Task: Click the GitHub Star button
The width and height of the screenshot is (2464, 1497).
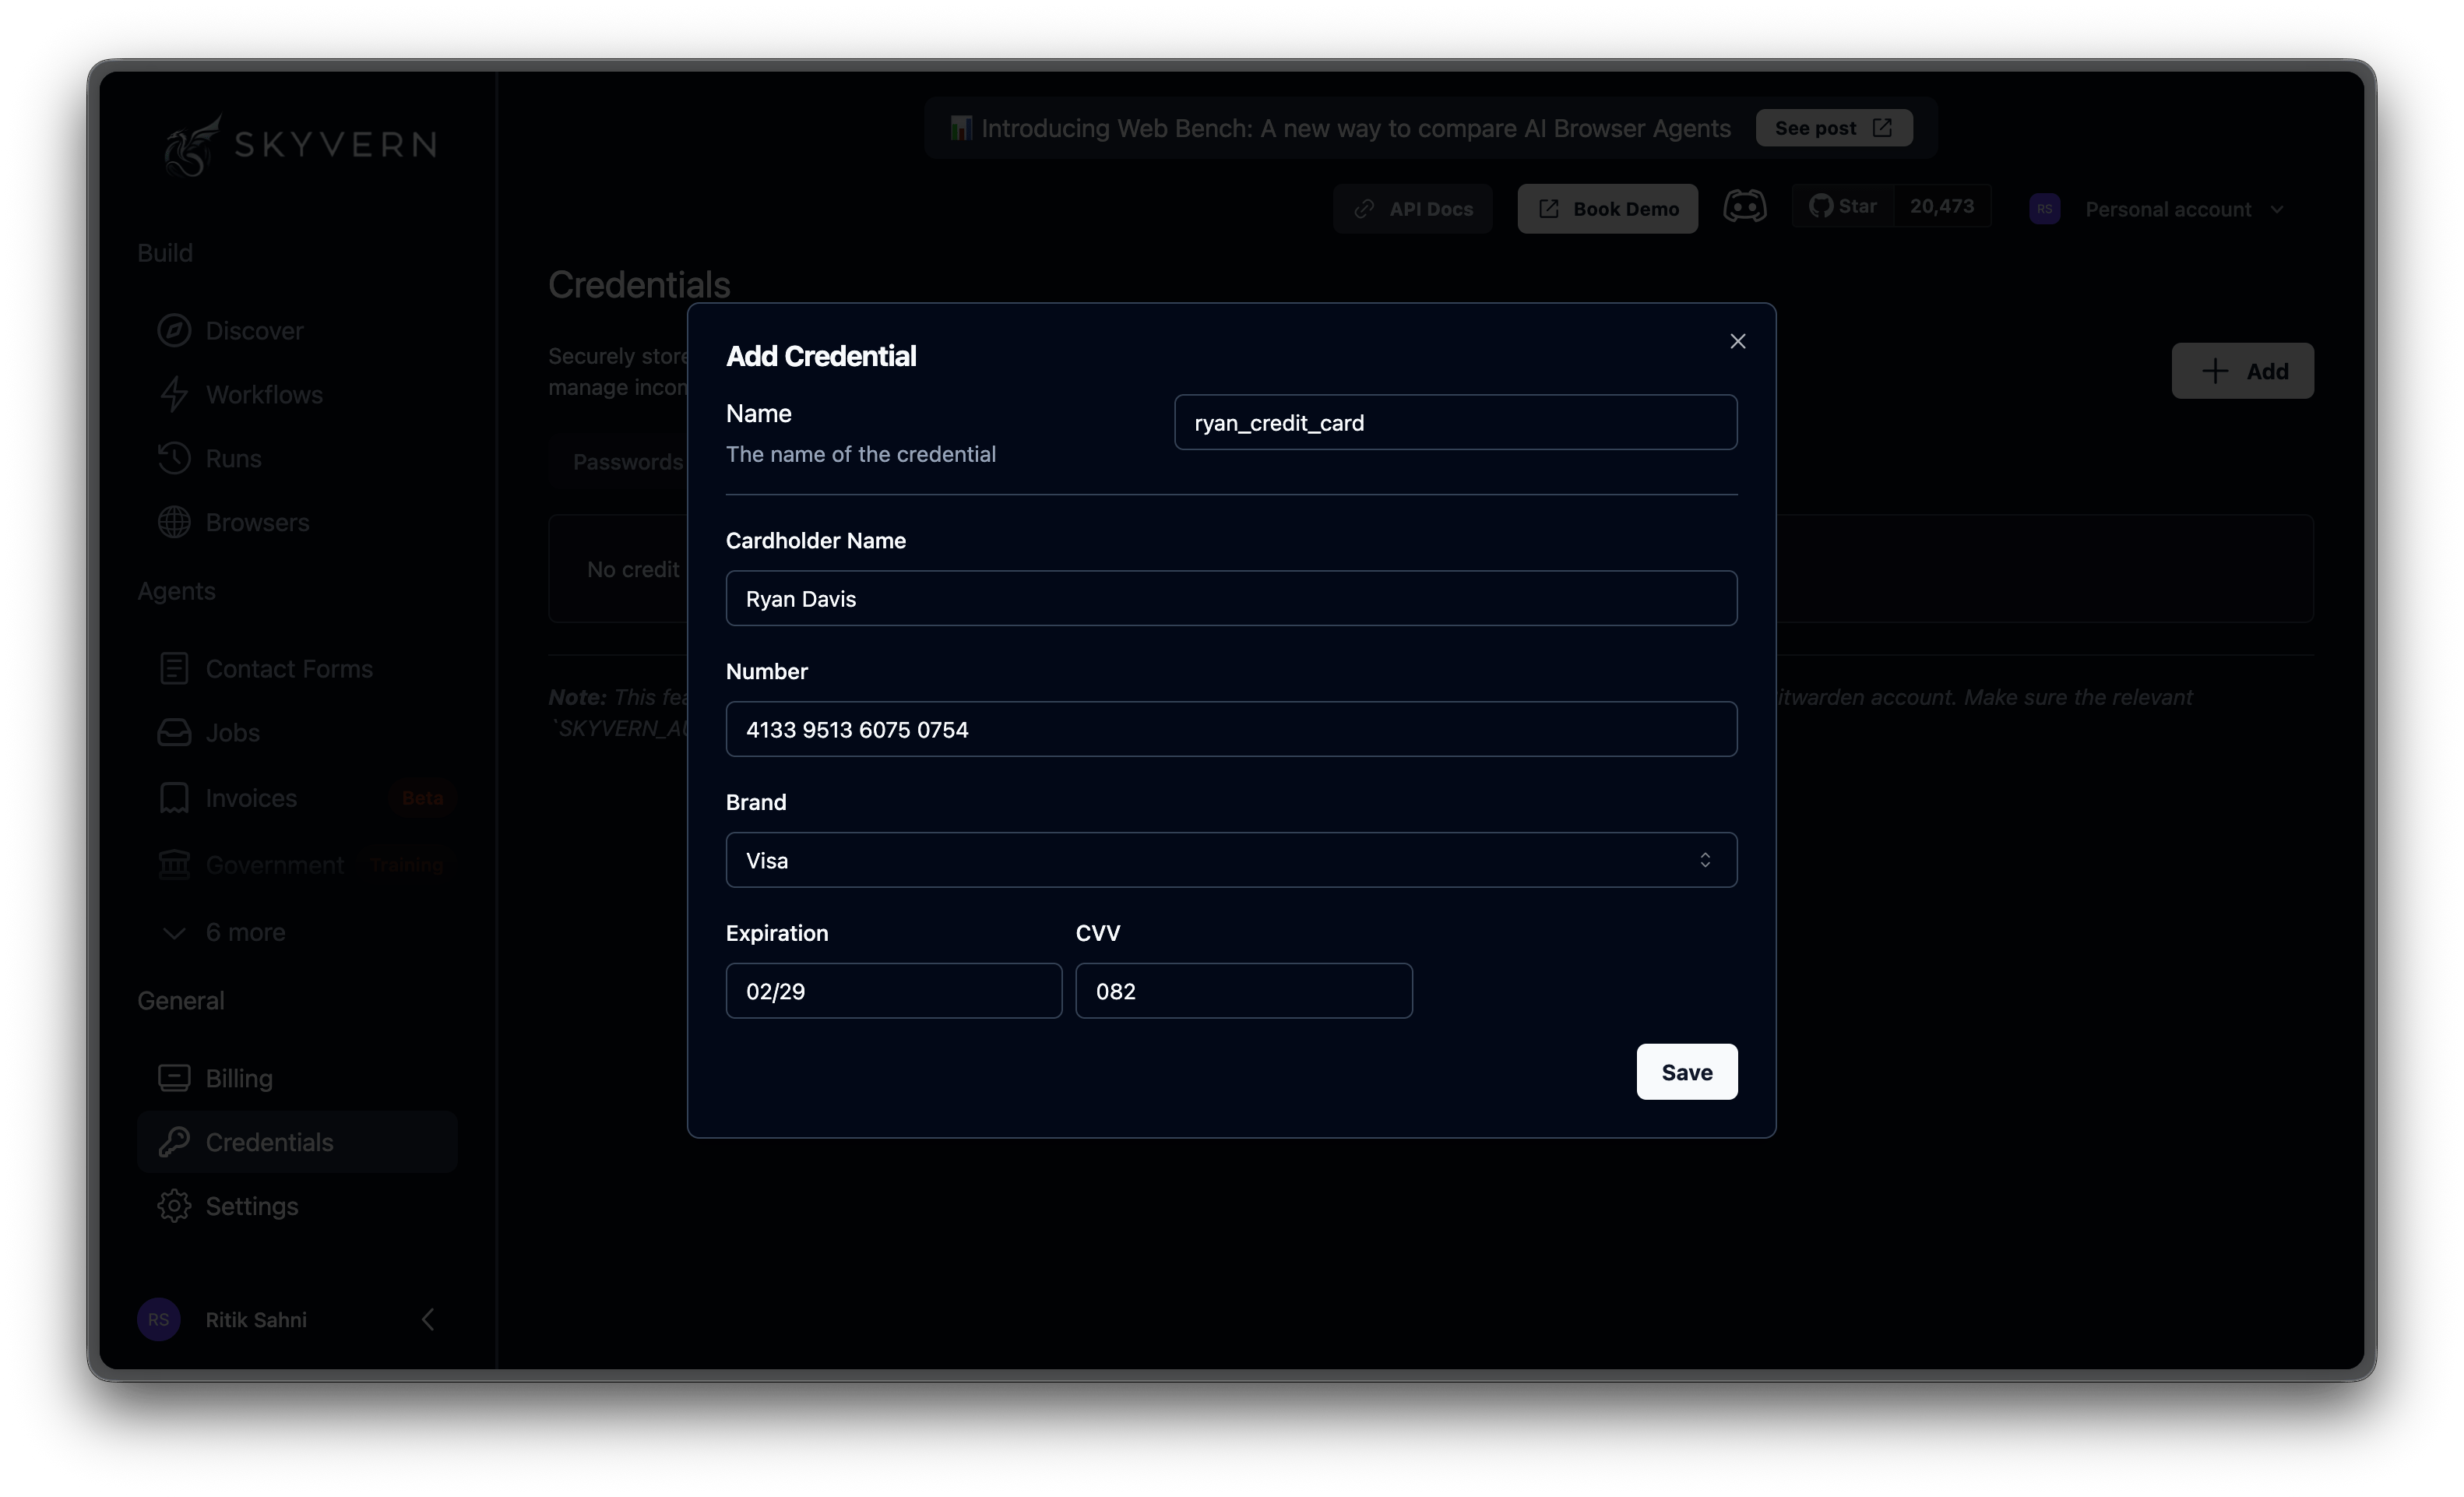Action: [x=1842, y=206]
